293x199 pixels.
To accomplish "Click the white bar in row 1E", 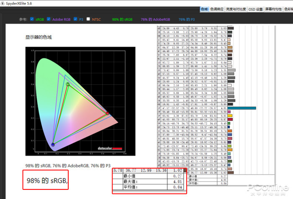I will click(x=229, y=86).
